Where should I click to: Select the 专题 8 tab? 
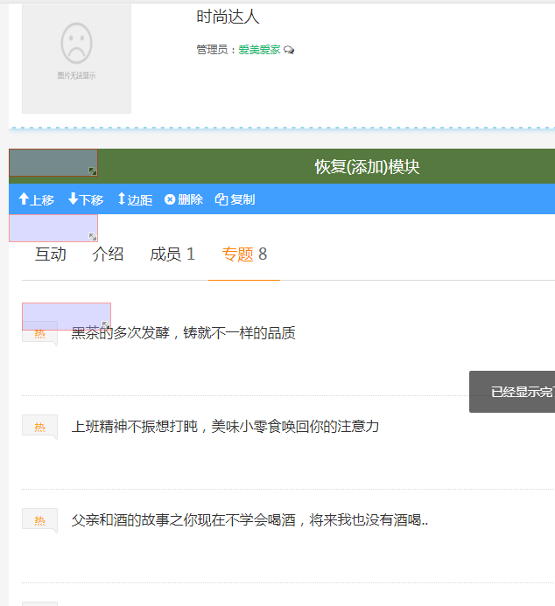click(x=244, y=254)
